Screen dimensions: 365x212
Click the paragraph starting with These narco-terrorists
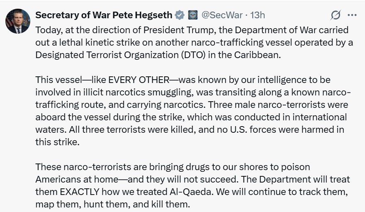(x=192, y=185)
